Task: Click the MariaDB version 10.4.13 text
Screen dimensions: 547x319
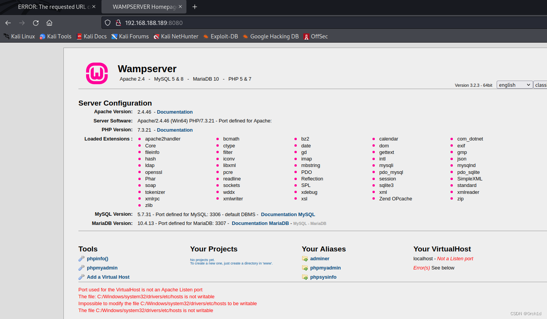Action: [x=146, y=223]
